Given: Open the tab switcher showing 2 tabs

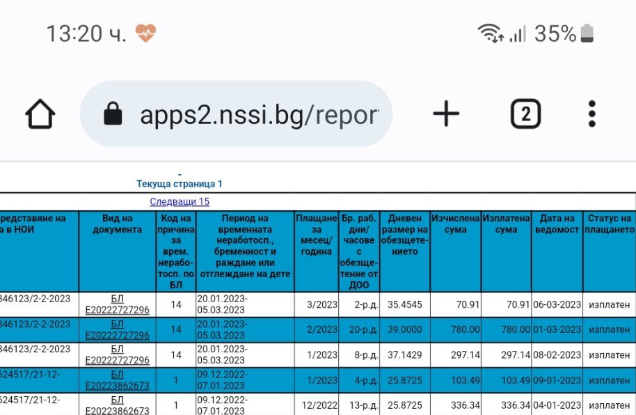Looking at the screenshot, I should pyautogui.click(x=525, y=114).
